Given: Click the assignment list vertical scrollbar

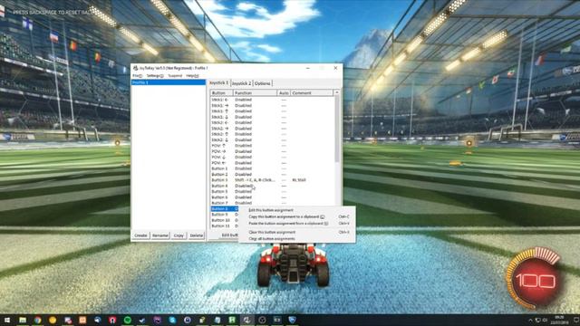Looking at the screenshot, I should pos(336,129).
